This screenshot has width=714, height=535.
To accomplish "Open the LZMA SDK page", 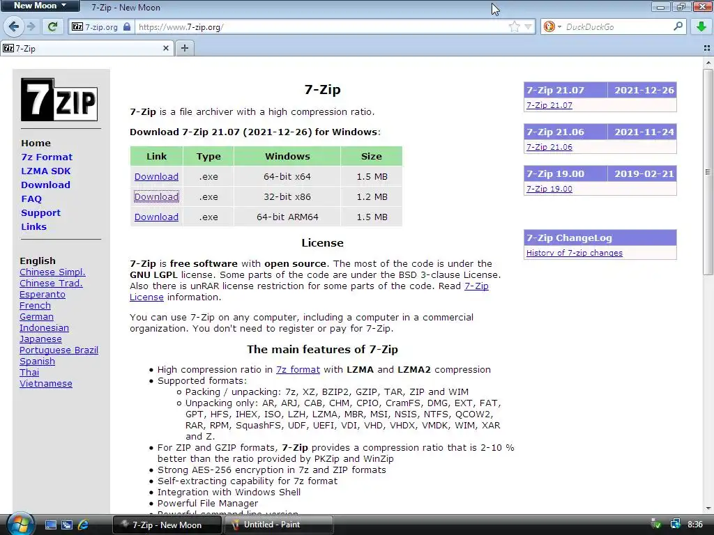I will pyautogui.click(x=45, y=171).
